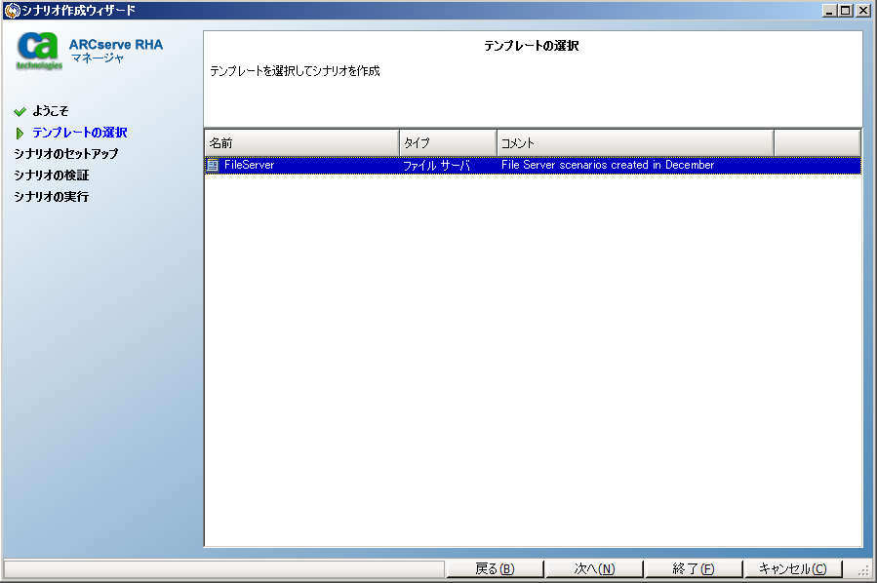
Task: Sort by the 名前 column header
Action: [302, 143]
